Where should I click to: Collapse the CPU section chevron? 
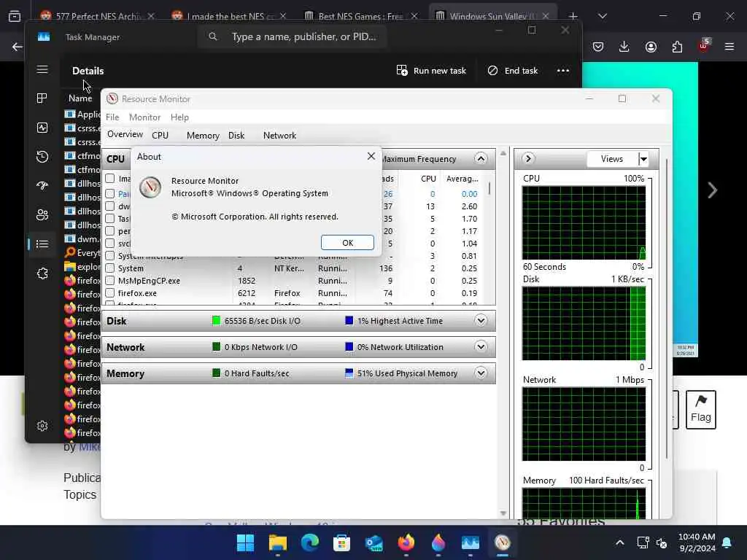(x=481, y=158)
